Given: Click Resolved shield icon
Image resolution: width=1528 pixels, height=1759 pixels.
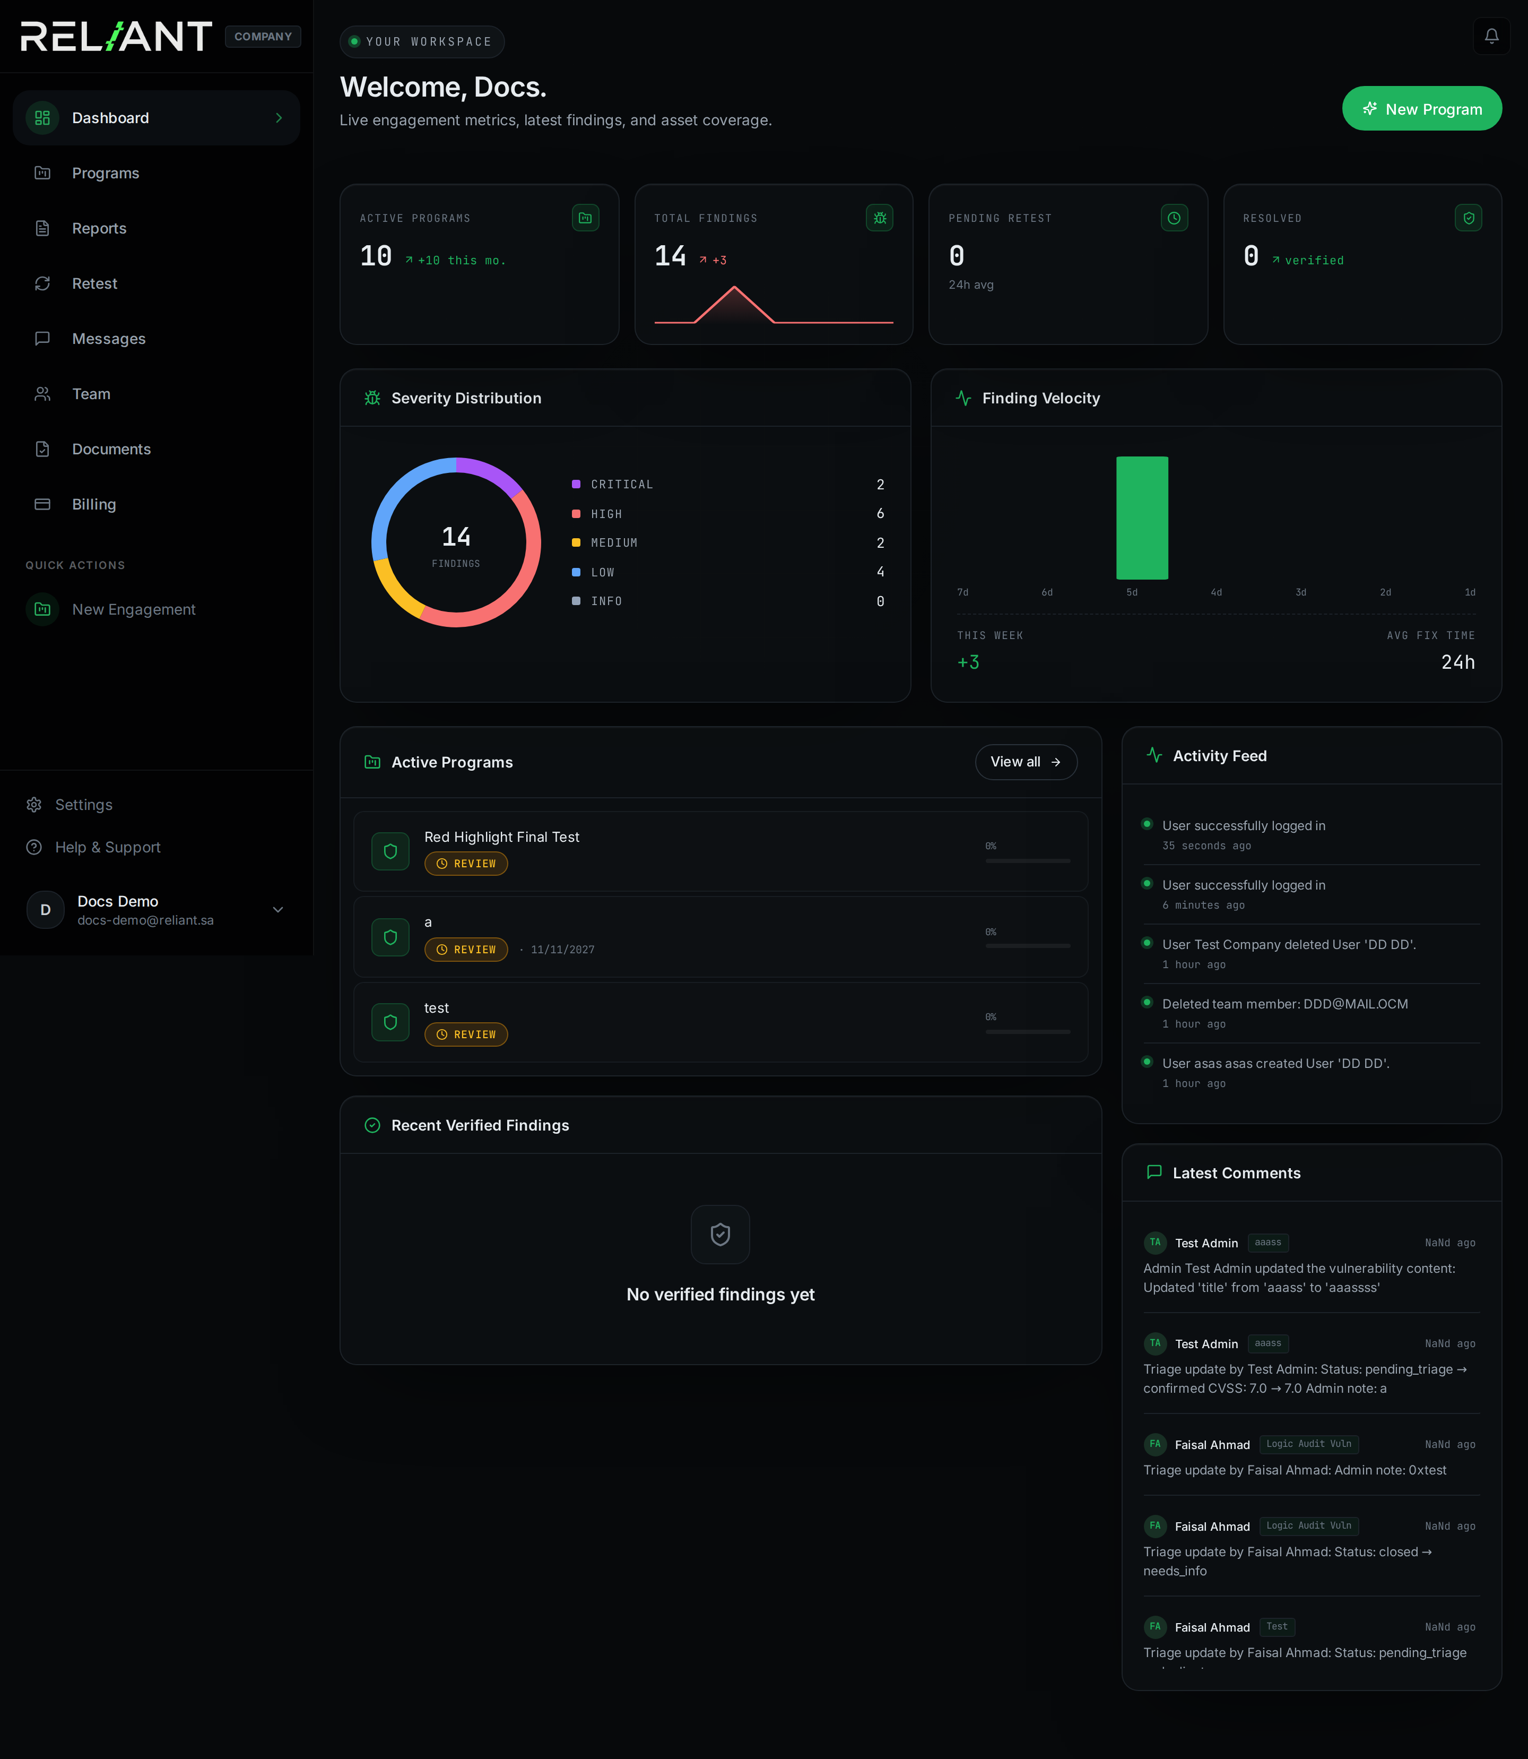Looking at the screenshot, I should coord(1469,218).
